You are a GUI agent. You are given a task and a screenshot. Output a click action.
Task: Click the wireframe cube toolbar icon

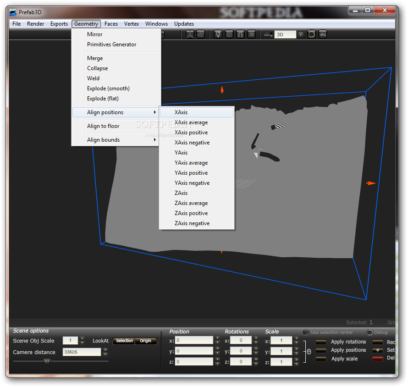click(x=229, y=34)
